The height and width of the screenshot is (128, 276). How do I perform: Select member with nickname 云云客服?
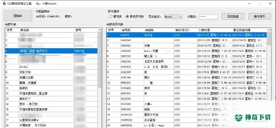pyautogui.click(x=187, y=120)
